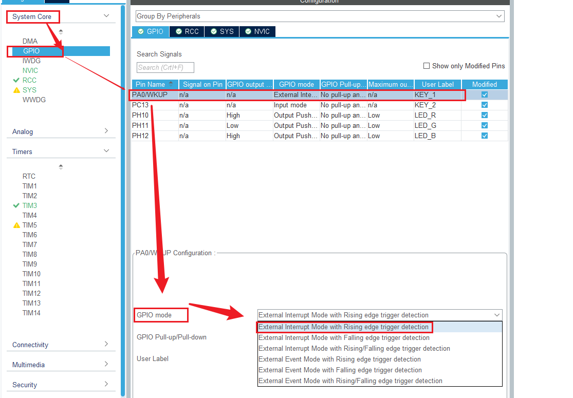Viewport: 573px width, 398px height.
Task: Select External Interrupt Mode with Falling edge option
Action: (x=344, y=338)
